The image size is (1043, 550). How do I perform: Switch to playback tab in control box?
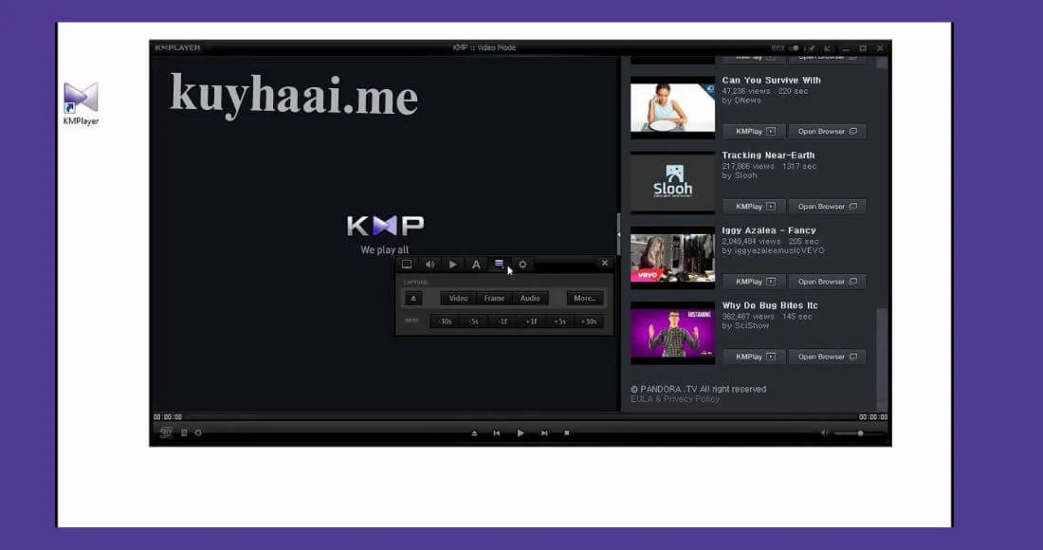coord(453,264)
